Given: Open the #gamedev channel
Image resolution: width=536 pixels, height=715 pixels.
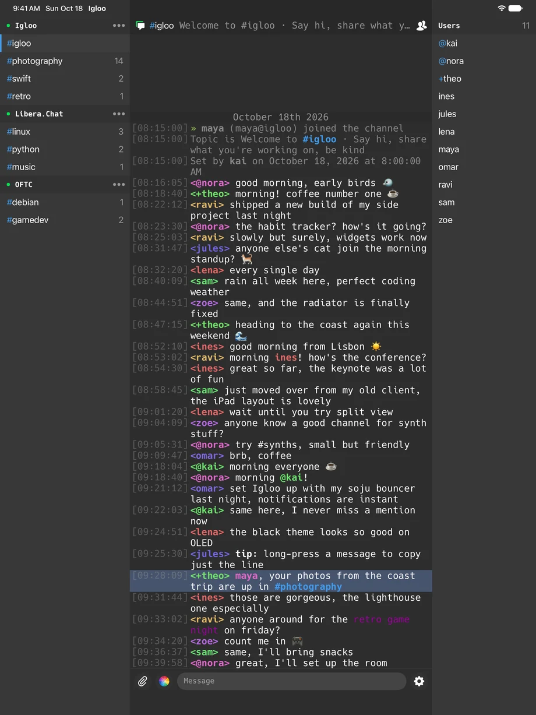Looking at the screenshot, I should [65, 220].
